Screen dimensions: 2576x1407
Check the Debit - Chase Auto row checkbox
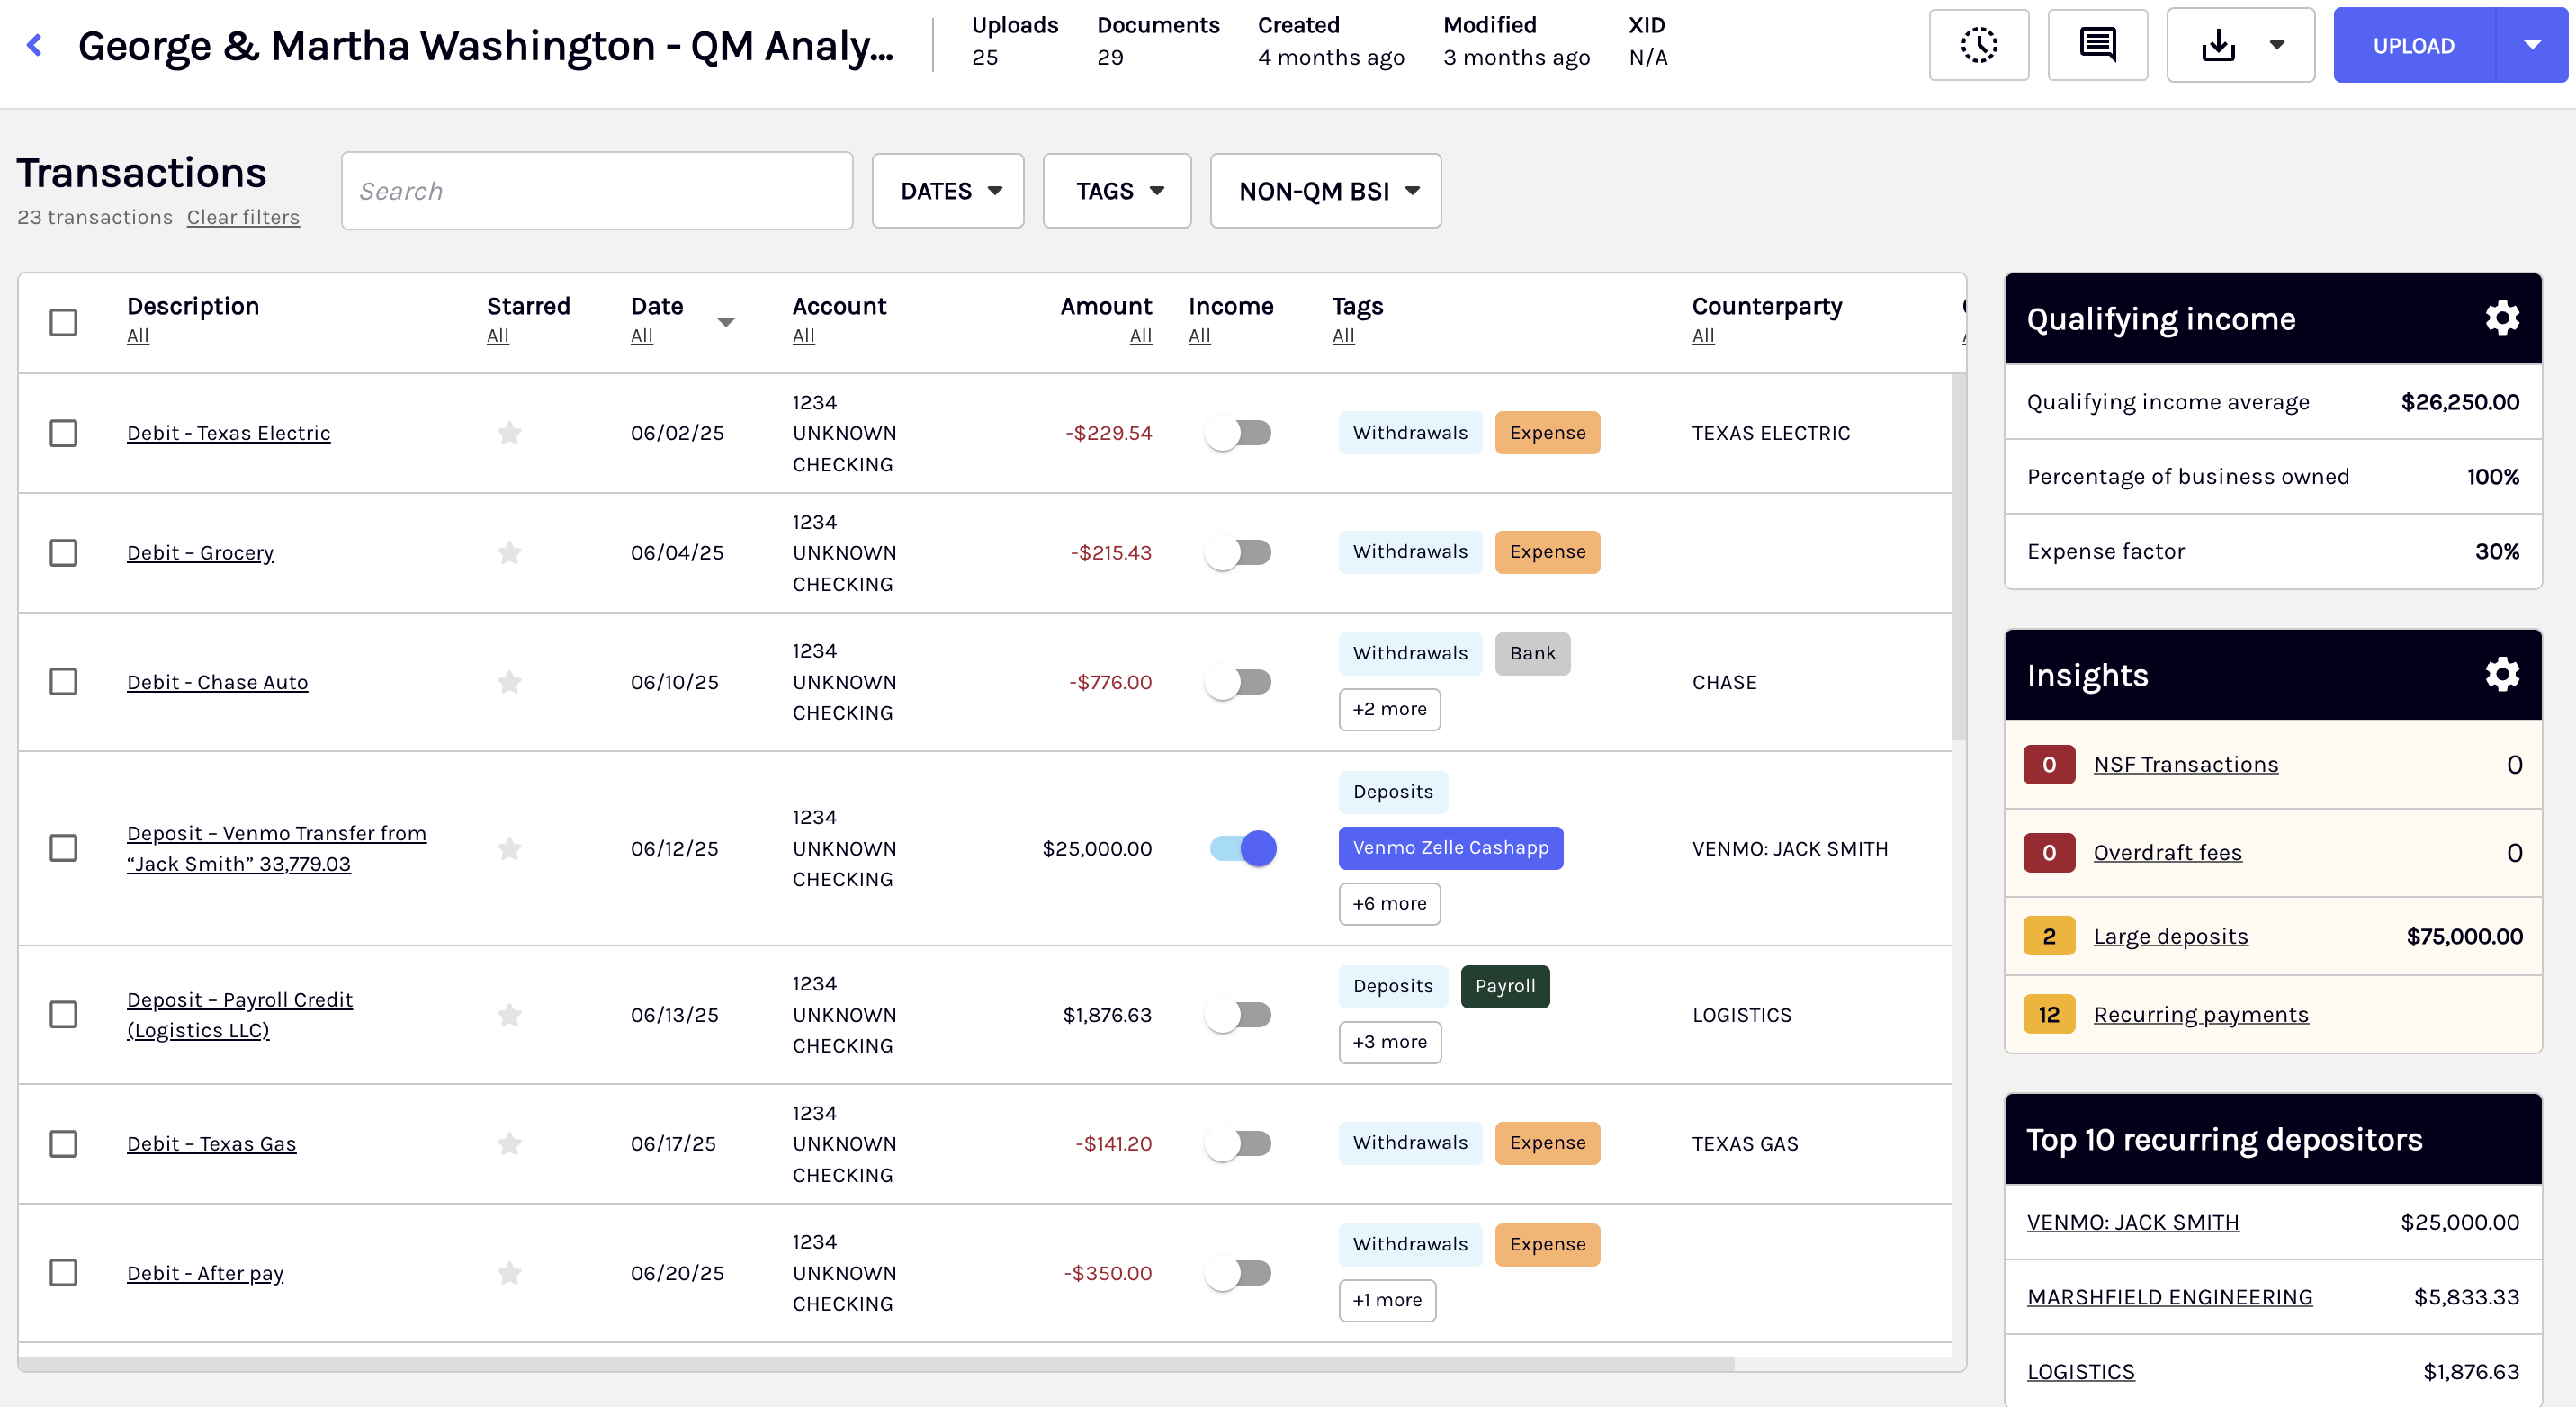63,682
